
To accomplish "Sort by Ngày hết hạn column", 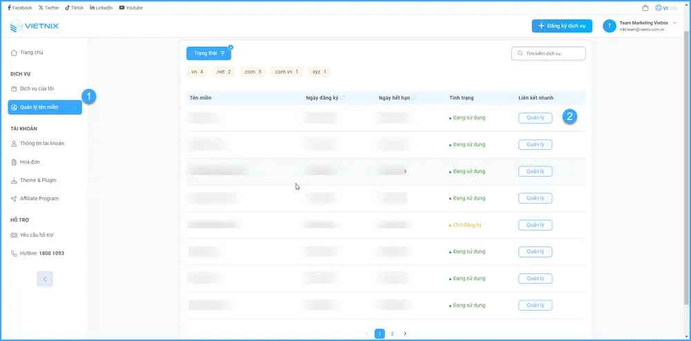I will point(415,98).
